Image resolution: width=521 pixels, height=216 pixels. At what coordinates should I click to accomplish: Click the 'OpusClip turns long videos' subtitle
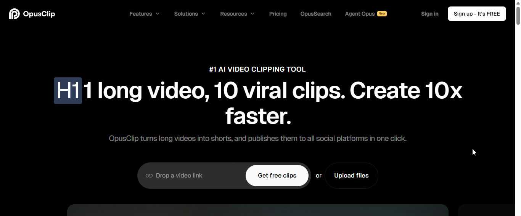pyautogui.click(x=258, y=138)
